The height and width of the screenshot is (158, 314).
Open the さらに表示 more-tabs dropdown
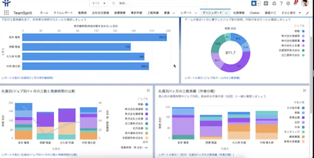coord(291,13)
